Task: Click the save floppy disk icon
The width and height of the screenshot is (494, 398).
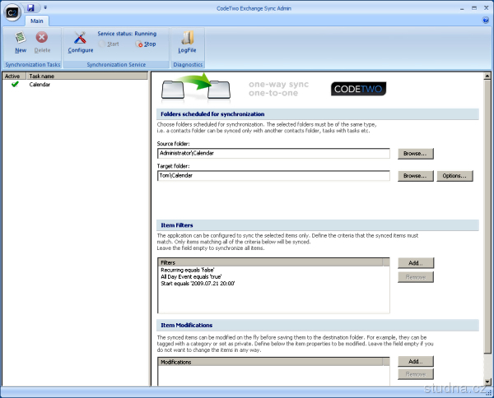Action: click(x=30, y=7)
